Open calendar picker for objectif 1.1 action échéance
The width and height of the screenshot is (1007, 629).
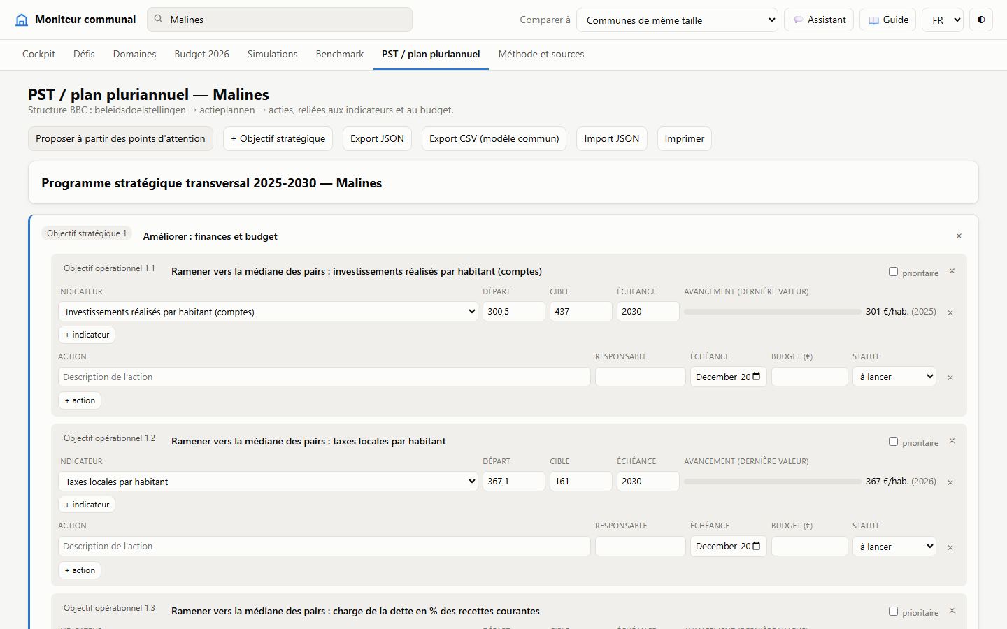click(x=756, y=377)
